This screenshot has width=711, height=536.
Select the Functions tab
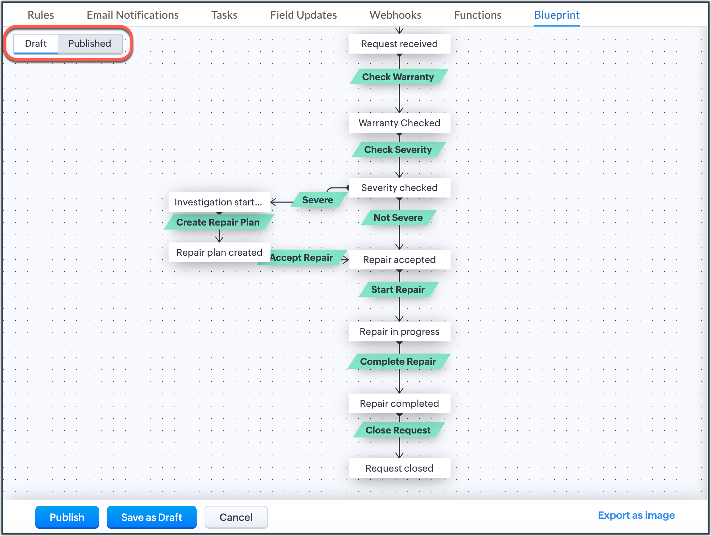[x=478, y=15]
